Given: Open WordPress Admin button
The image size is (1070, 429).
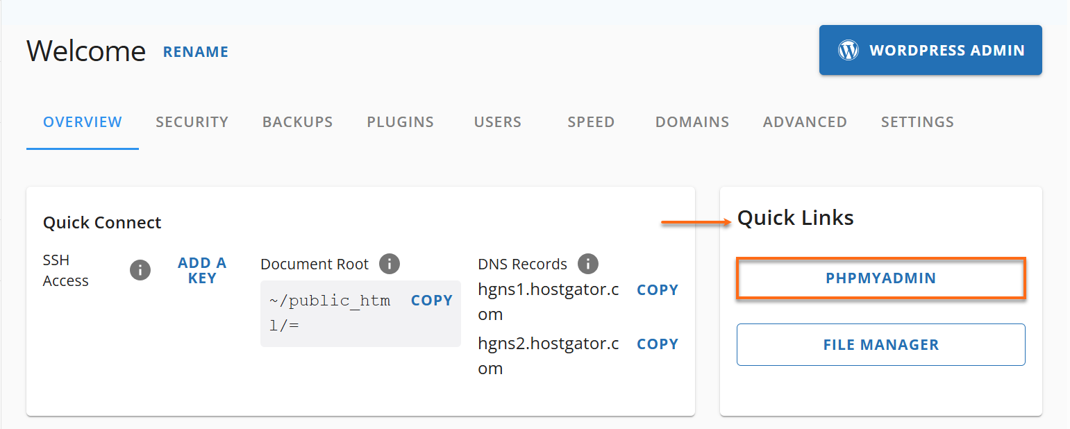Looking at the screenshot, I should [930, 50].
